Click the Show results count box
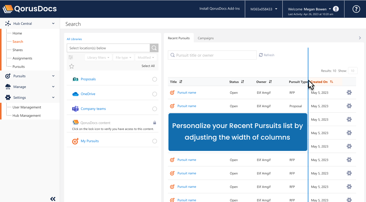 point(353,71)
